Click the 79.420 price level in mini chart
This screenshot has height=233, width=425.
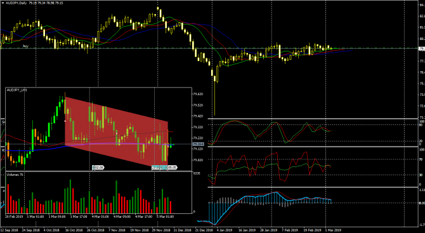pos(197,116)
